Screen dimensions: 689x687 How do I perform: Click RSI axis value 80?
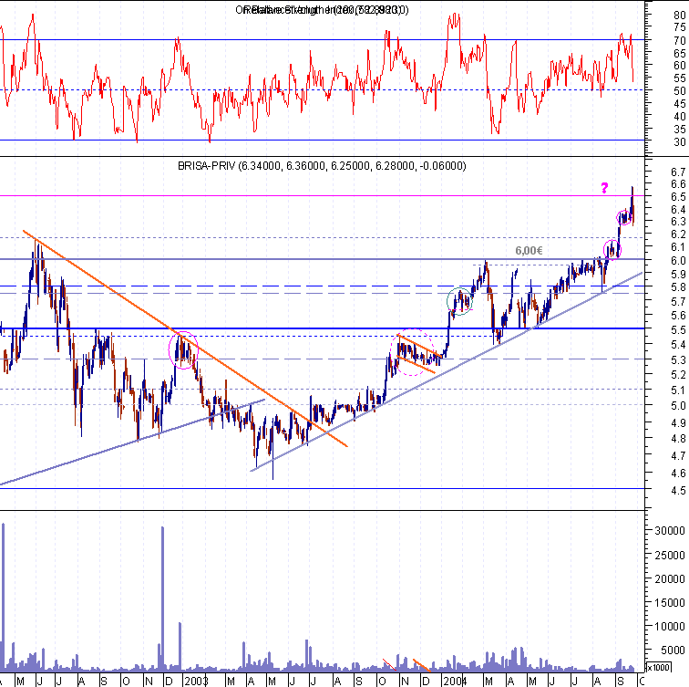click(679, 15)
